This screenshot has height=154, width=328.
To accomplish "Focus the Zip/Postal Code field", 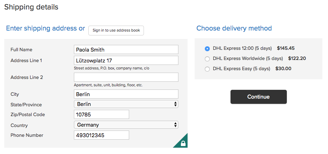I will coord(101,114).
